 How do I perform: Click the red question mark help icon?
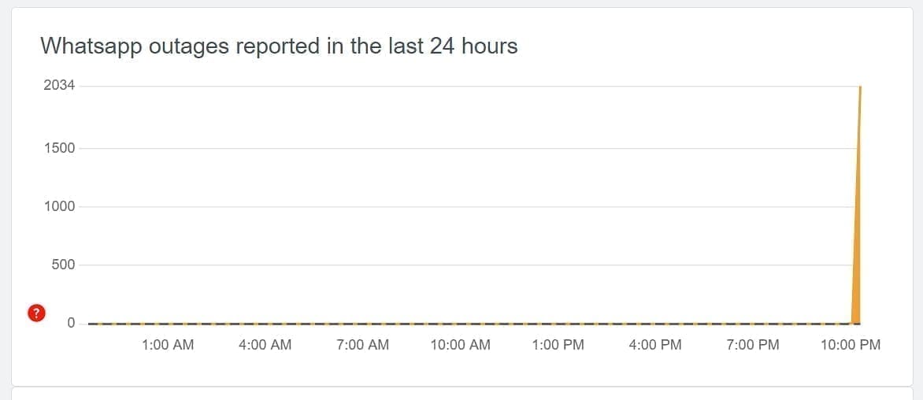tap(36, 313)
